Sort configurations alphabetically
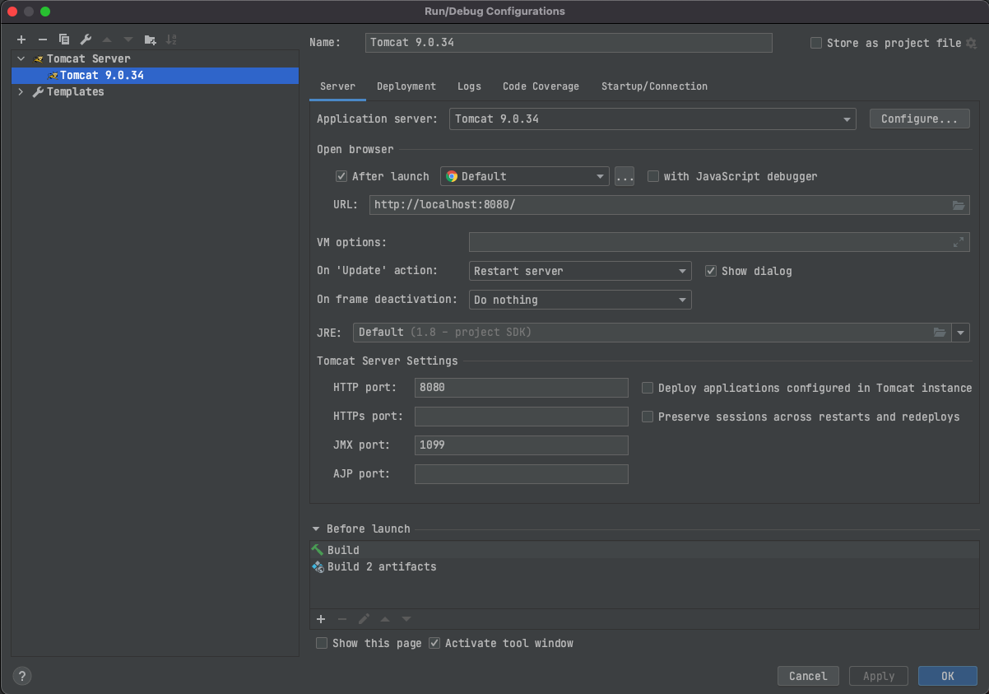This screenshot has width=989, height=694. 171,40
